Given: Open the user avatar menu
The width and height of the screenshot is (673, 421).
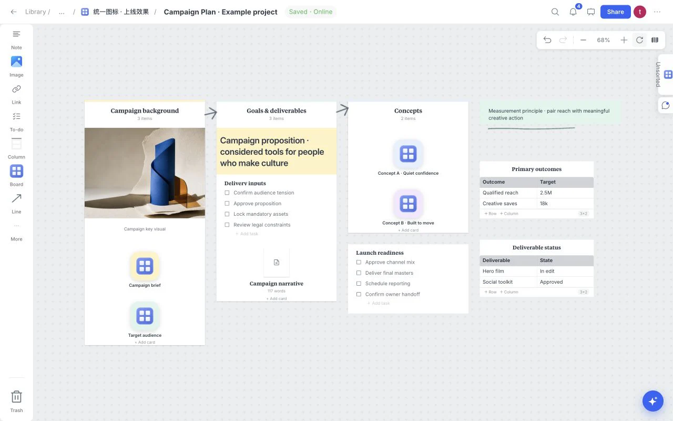Looking at the screenshot, I should click(x=640, y=12).
